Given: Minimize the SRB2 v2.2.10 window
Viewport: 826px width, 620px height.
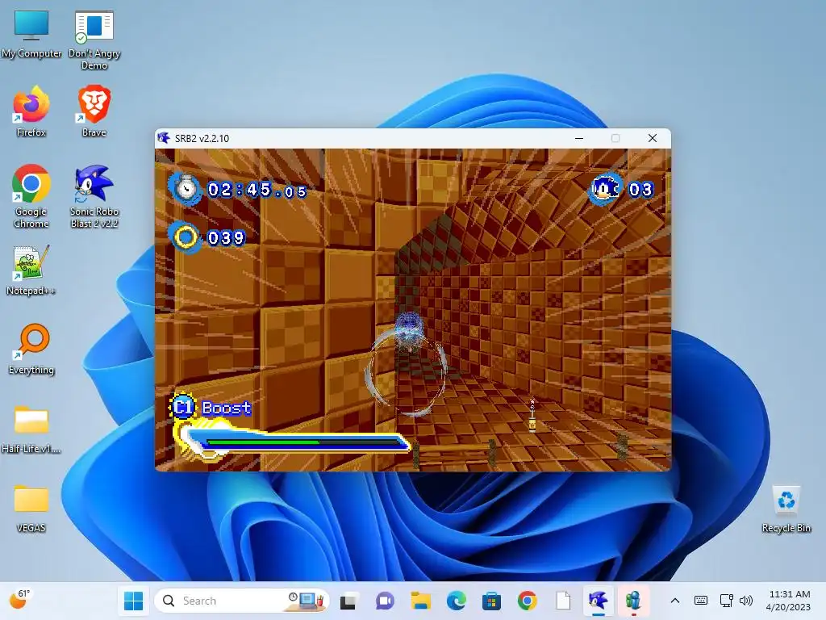Looking at the screenshot, I should (x=579, y=138).
